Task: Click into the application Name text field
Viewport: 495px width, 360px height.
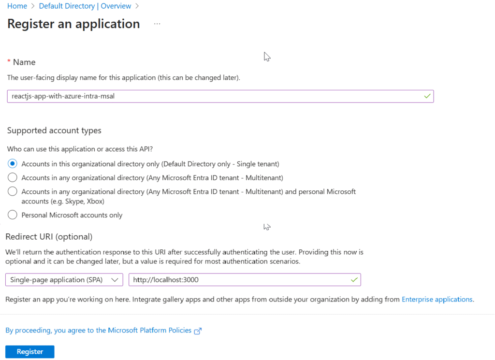Action: pyautogui.click(x=213, y=96)
